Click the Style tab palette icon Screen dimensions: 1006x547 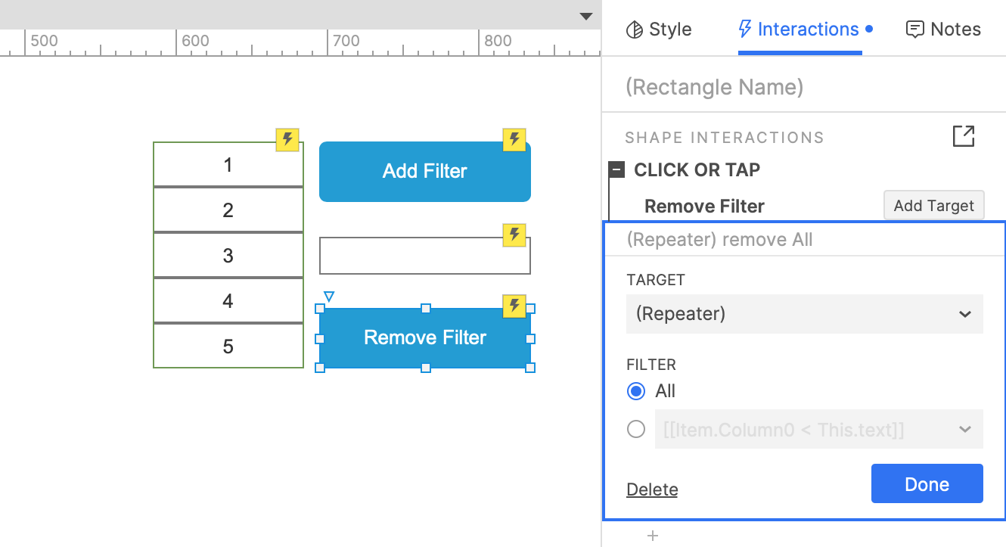tap(634, 30)
